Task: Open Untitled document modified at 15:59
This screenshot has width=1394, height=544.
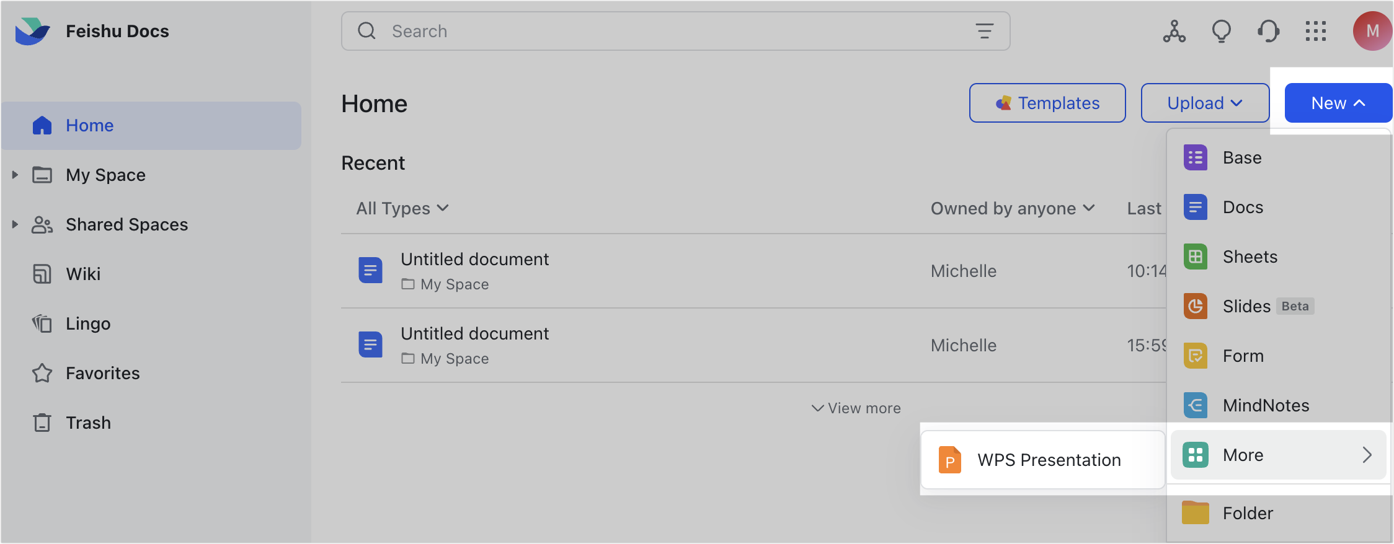Action: pyautogui.click(x=474, y=333)
